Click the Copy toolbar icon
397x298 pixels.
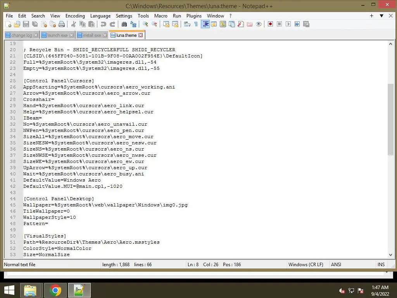(x=83, y=24)
